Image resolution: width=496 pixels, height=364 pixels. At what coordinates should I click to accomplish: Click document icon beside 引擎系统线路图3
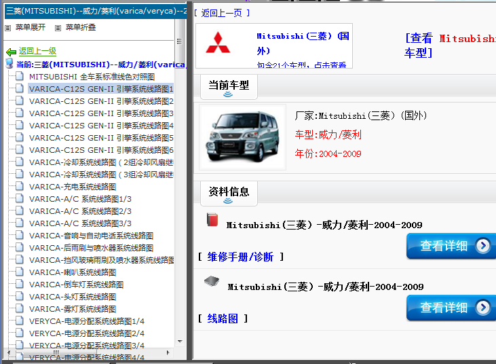(x=20, y=113)
